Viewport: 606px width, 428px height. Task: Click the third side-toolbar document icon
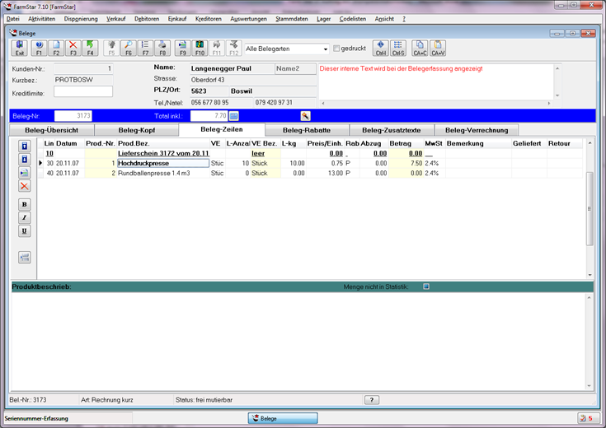[x=25, y=173]
